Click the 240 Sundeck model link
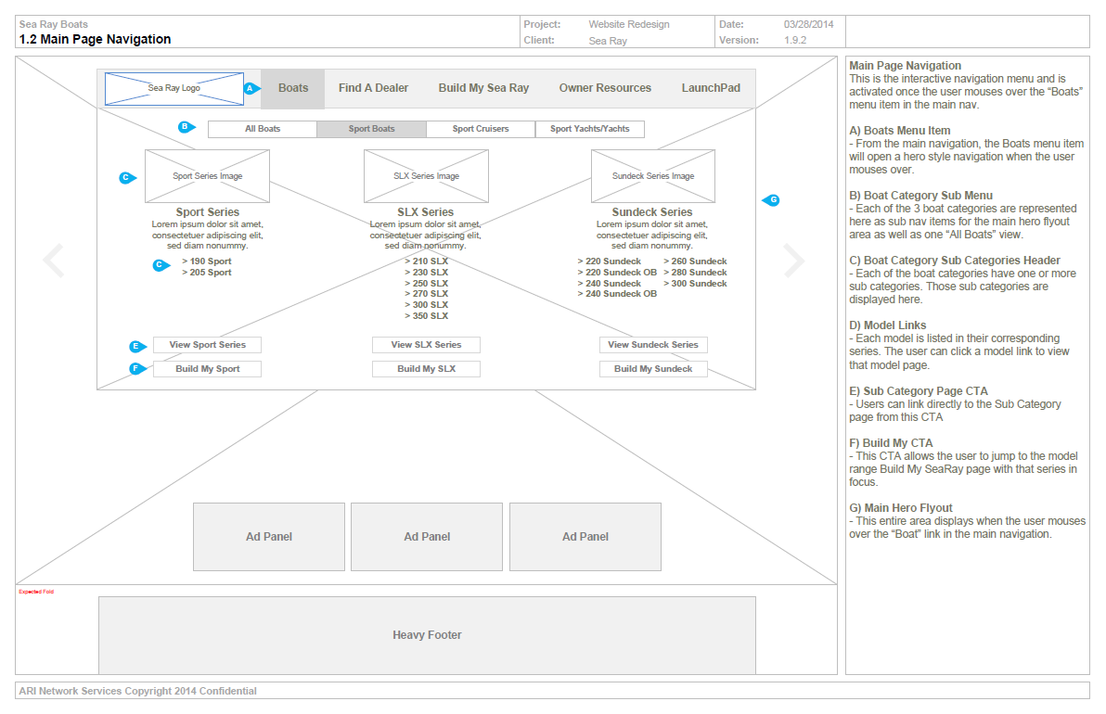 pos(610,284)
